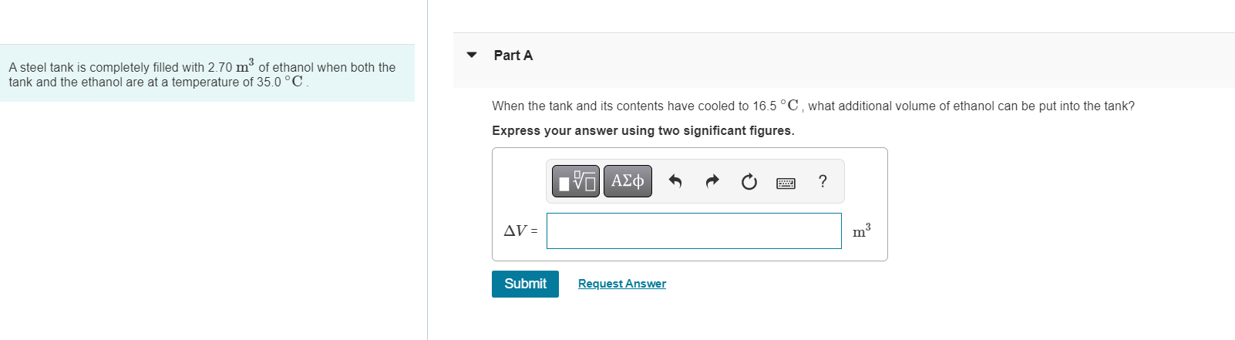Image resolution: width=1235 pixels, height=340 pixels.
Task: Redo the last undone edit
Action: 712,181
